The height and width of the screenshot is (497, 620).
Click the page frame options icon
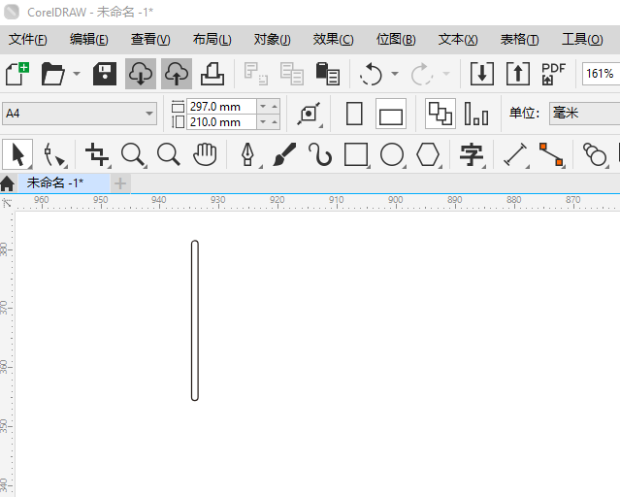(x=310, y=114)
